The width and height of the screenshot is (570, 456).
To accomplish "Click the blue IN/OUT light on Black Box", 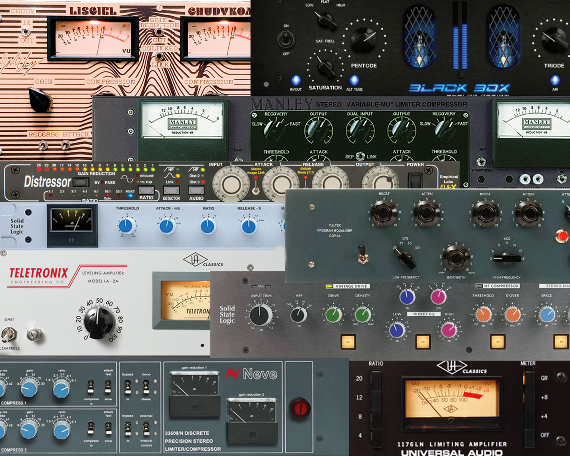I will pyautogui.click(x=296, y=80).
